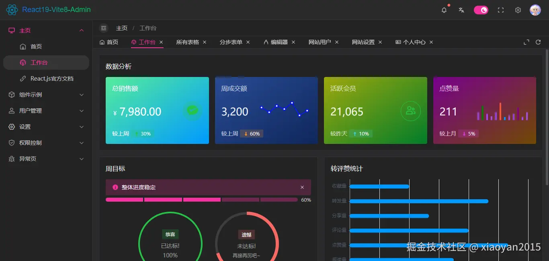Click the 转发量 bar in chart

pyautogui.click(x=419, y=201)
